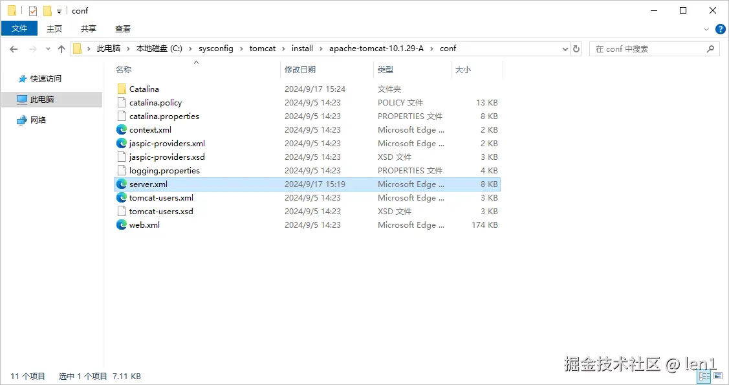
Task: Open the Help question mark icon
Action: (720, 29)
